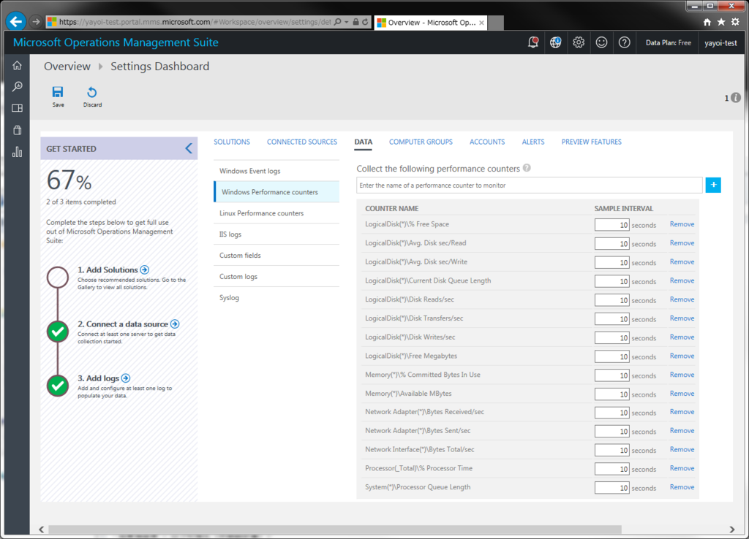
Task: Open the Usage bar chart icon in the sidebar
Action: pyautogui.click(x=18, y=152)
